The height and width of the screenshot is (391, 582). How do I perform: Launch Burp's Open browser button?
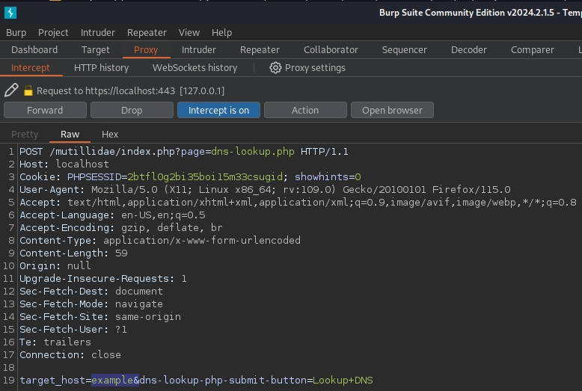click(392, 110)
